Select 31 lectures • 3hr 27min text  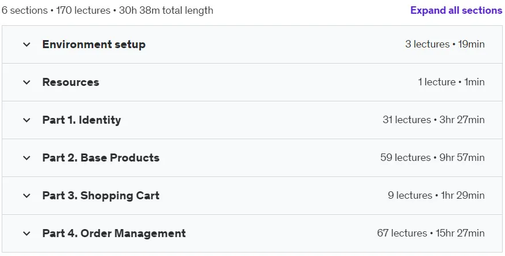pos(433,120)
